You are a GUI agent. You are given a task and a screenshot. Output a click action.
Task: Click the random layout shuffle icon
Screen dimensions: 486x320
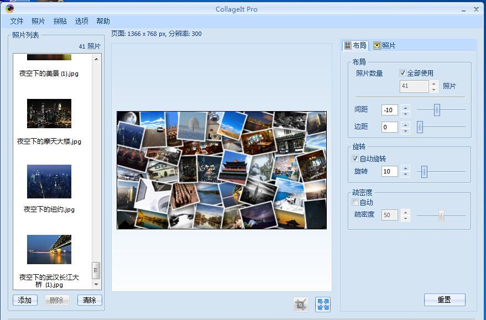[x=323, y=304]
